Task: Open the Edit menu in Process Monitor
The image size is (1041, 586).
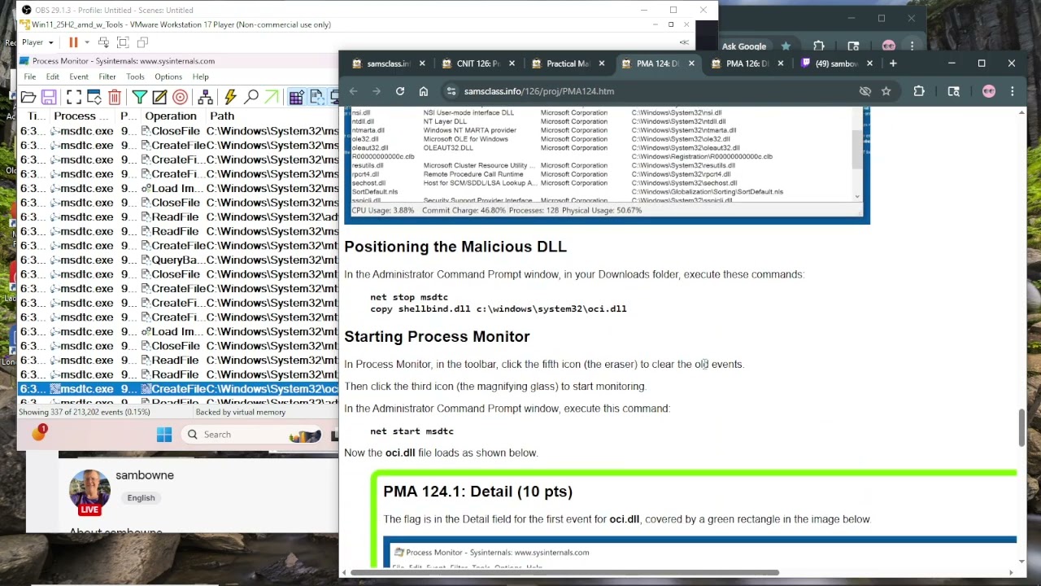Action: click(52, 77)
